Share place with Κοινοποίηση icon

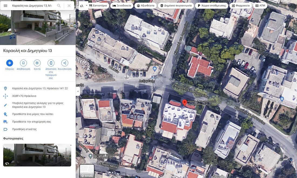[x=65, y=63]
